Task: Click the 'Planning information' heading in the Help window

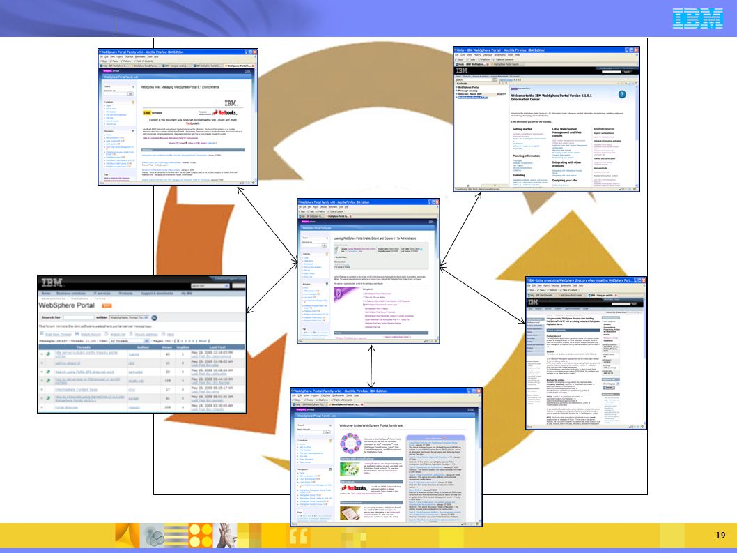Action: click(526, 156)
